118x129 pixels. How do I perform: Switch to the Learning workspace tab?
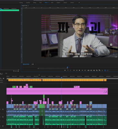coord(21,3)
